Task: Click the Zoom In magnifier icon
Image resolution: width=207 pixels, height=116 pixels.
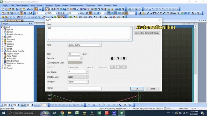Action: click(x=59, y=13)
